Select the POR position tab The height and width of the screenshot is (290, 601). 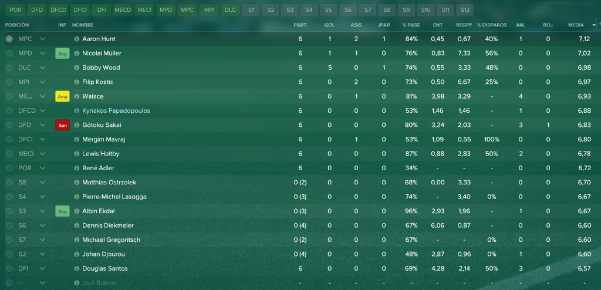(x=16, y=10)
